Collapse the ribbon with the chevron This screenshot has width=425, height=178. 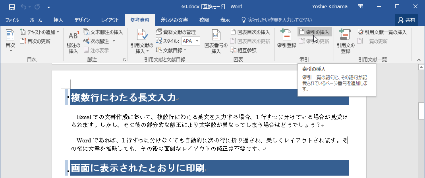[x=419, y=60]
